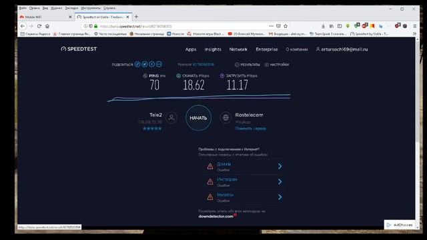Open the Сервисы Яндекса bookmark

click(x=35, y=34)
